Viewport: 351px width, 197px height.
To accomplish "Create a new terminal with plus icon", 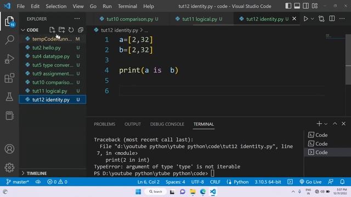I will (319, 124).
